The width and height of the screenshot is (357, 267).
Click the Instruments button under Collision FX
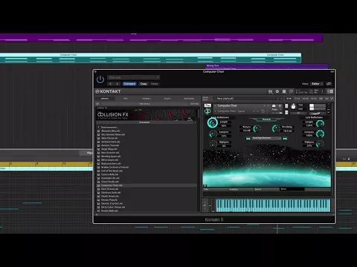tap(144, 122)
